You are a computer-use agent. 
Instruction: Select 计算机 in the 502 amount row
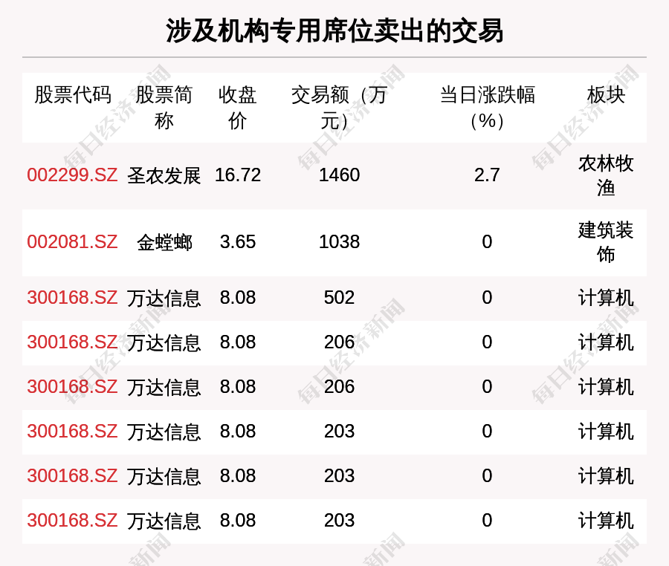tap(606, 298)
